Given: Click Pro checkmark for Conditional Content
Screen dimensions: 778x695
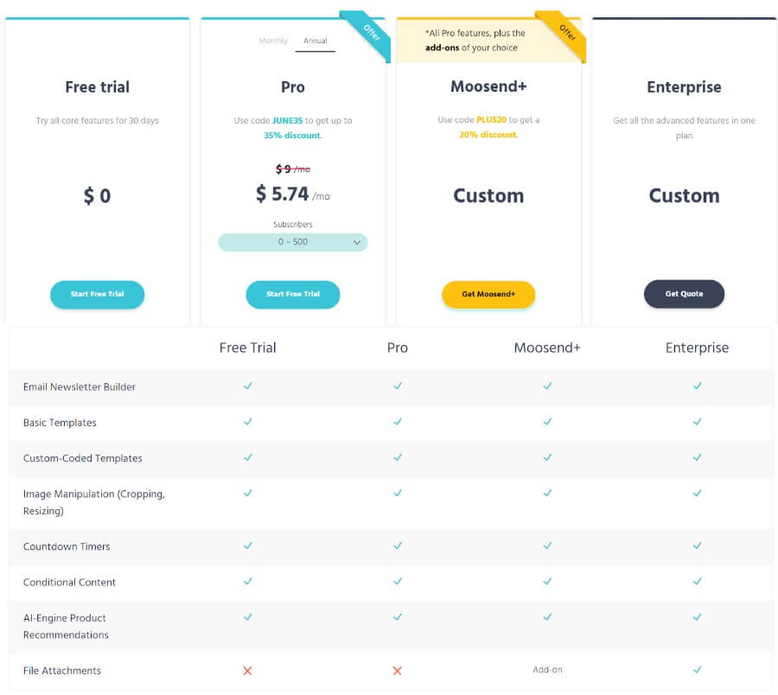Looking at the screenshot, I should click(x=398, y=582).
